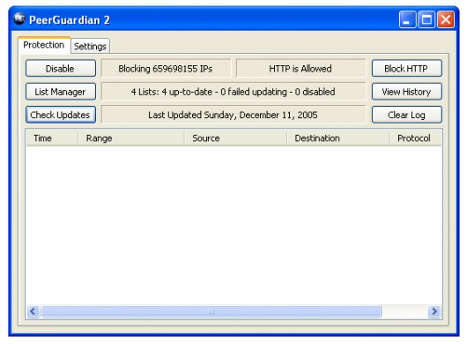Click the horizontal scrollbar thumb
This screenshot has width=467, height=344.
tap(211, 311)
